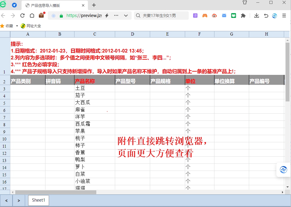The image size is (291, 207).
Task: Click the 360 browser logo icon
Action: tap(3, 4)
